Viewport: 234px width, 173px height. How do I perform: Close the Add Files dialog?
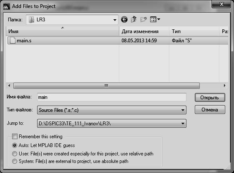[x=221, y=4]
